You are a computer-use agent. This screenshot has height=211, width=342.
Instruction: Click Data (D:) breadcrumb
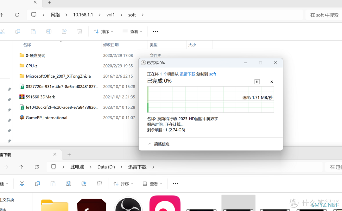tap(106, 167)
